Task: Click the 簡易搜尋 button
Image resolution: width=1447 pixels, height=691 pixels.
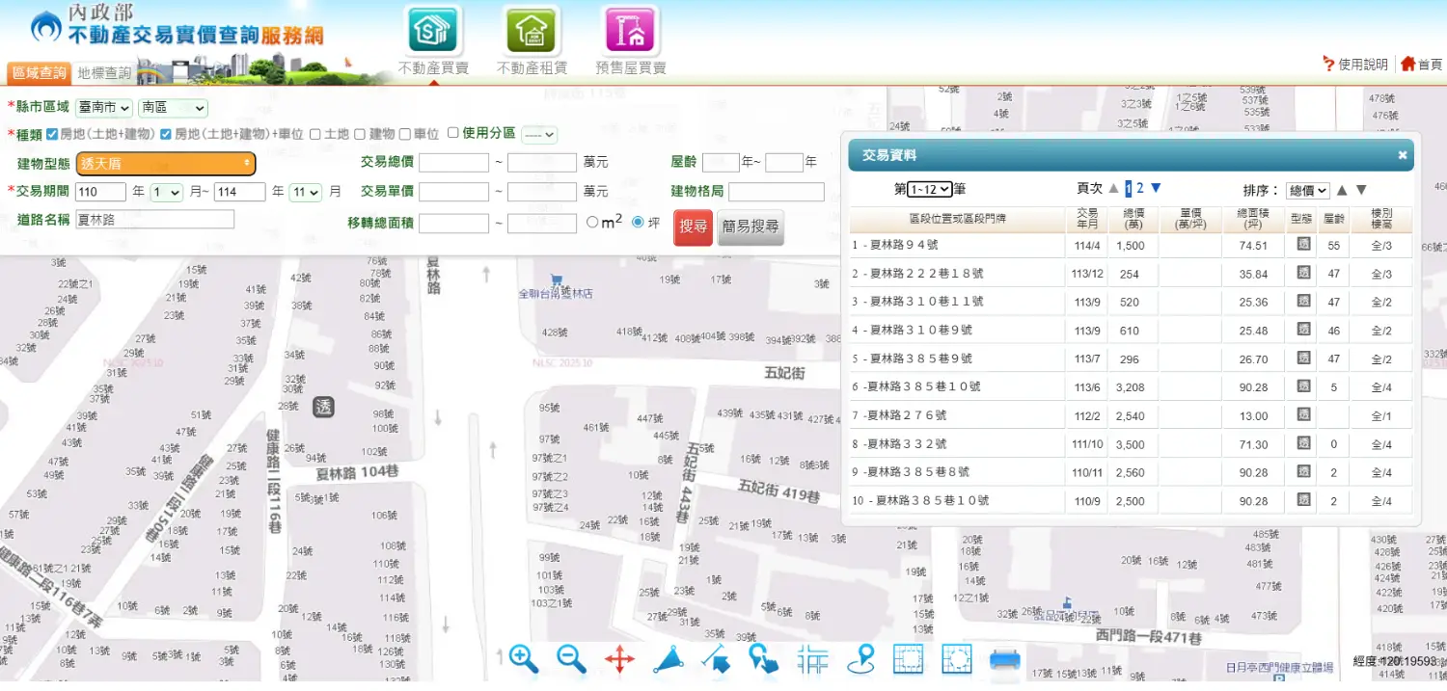Action: pos(751,227)
